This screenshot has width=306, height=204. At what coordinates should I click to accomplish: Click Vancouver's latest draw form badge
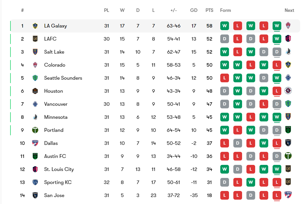(x=277, y=104)
